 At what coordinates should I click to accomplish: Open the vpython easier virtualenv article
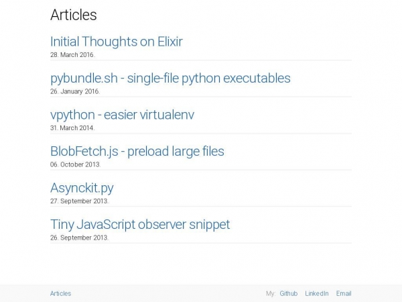[122, 115]
